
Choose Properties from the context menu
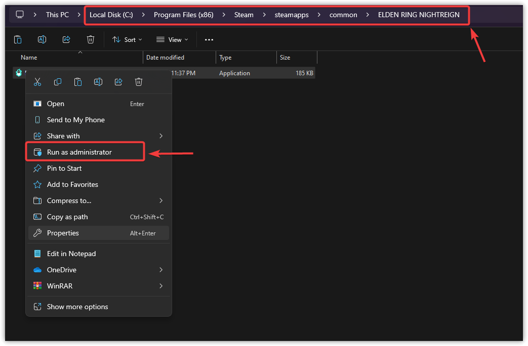click(x=63, y=233)
